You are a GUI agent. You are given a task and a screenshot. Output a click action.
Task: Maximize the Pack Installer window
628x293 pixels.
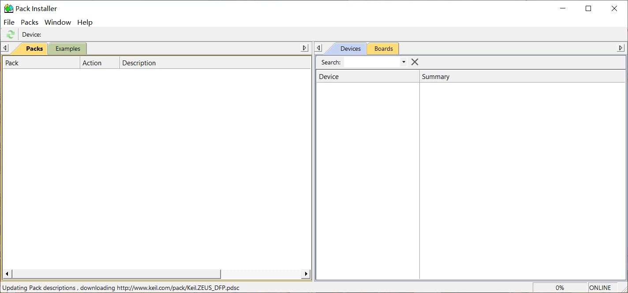pos(588,8)
